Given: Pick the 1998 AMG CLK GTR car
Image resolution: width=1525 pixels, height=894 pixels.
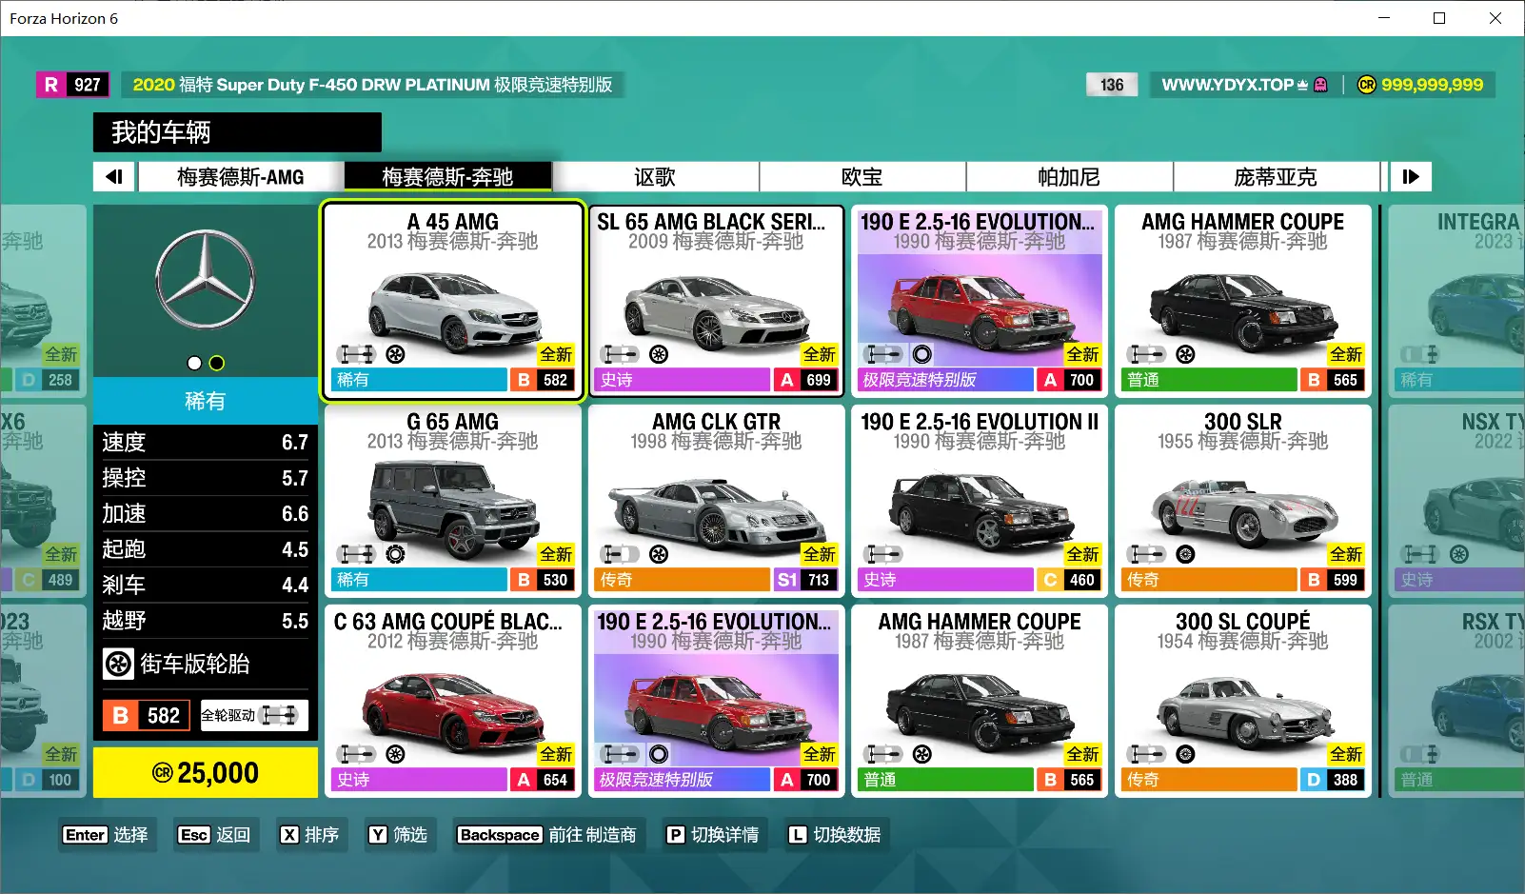Looking at the screenshot, I should coord(716,501).
